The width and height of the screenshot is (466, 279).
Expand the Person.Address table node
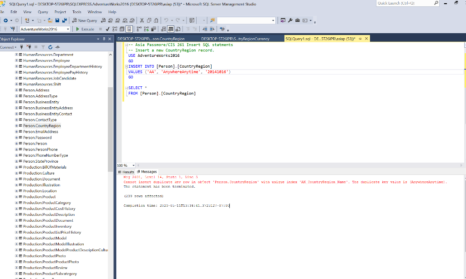click(x=17, y=90)
